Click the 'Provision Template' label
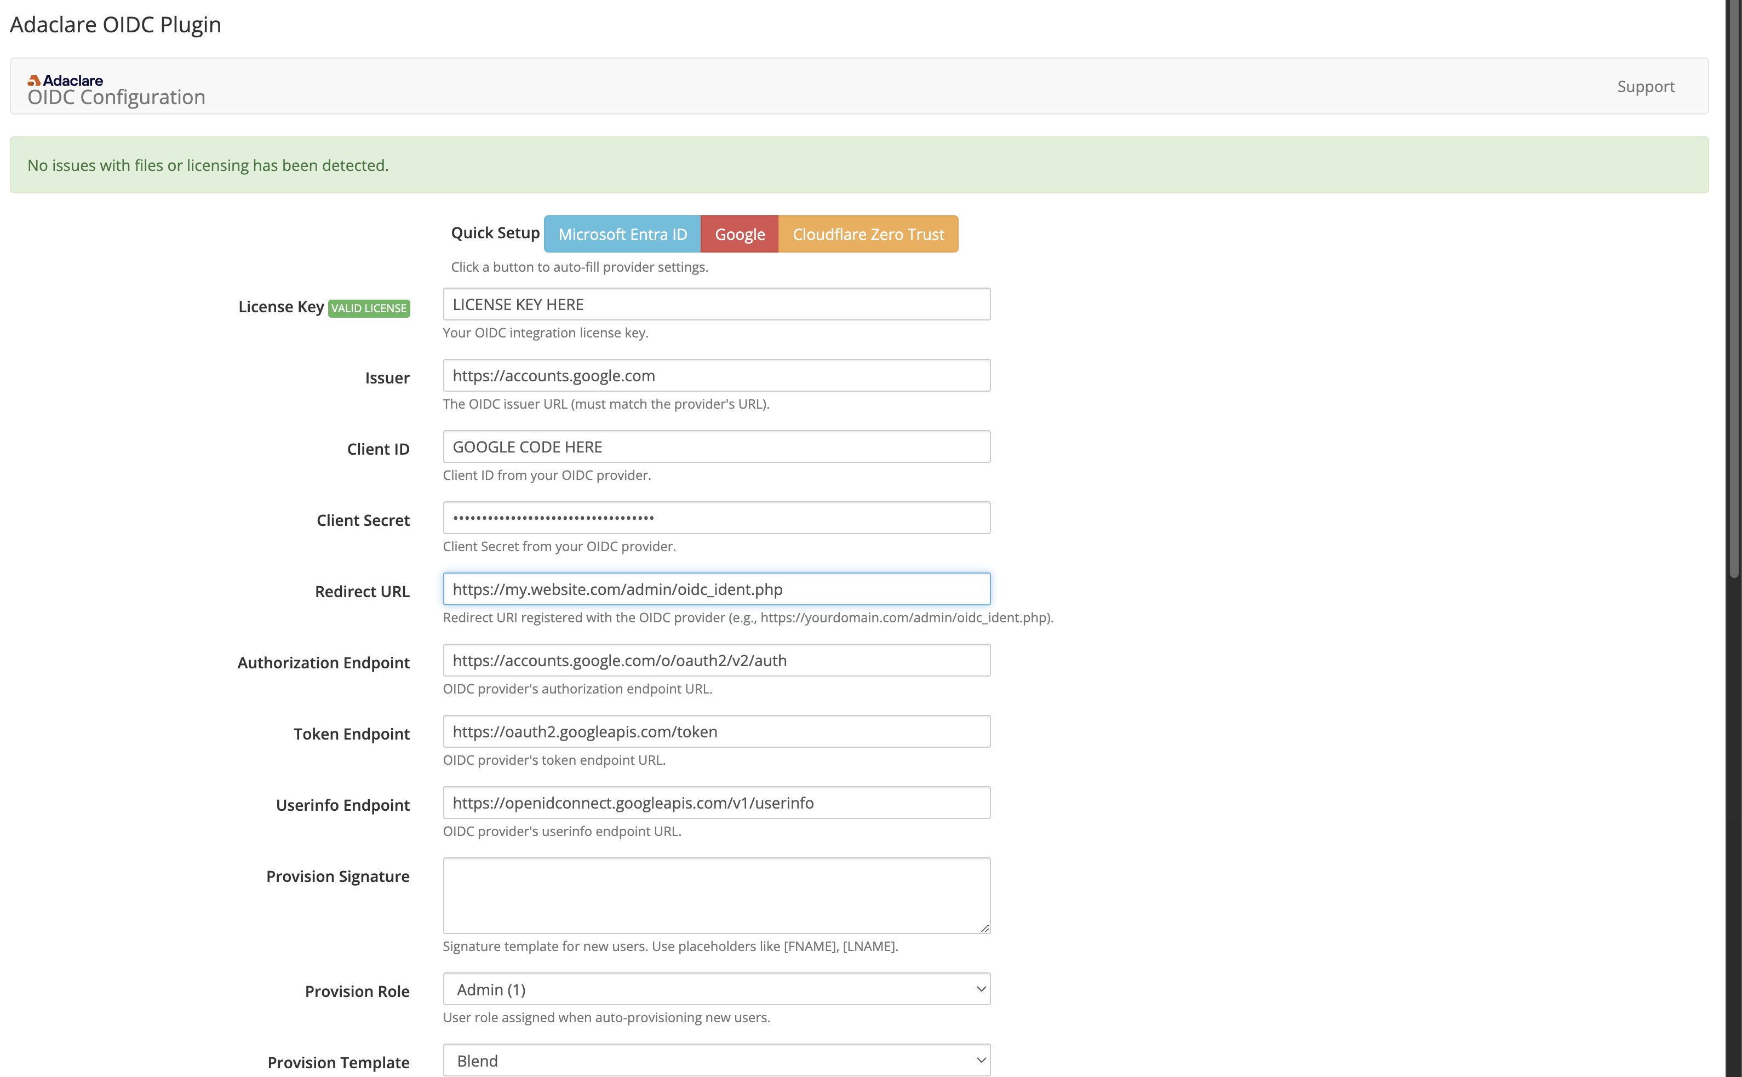The height and width of the screenshot is (1077, 1742). pos(339,1063)
